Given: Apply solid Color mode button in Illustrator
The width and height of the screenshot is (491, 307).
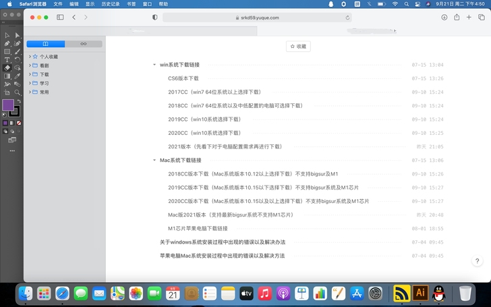Looking at the screenshot, I should [x=5, y=123].
